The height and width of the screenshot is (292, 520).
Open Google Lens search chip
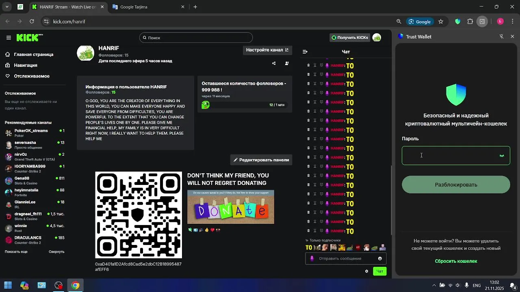[x=420, y=21]
